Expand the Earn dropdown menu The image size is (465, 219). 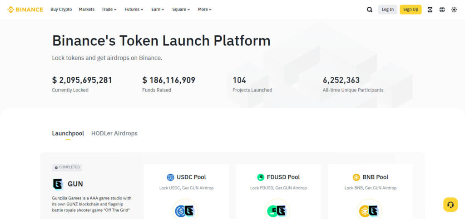click(x=158, y=10)
